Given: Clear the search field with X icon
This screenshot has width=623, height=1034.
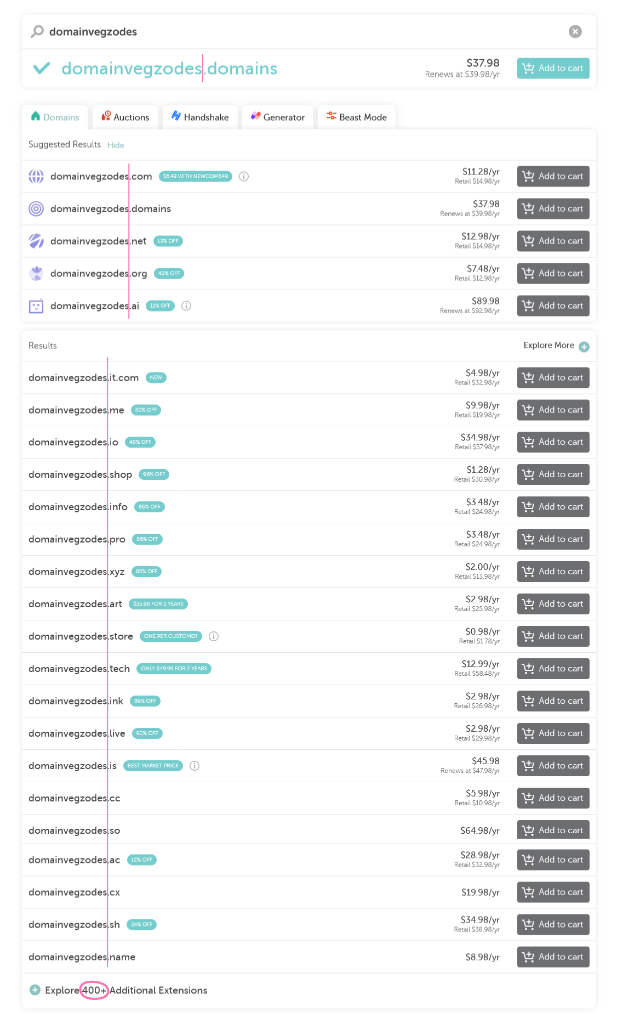Looking at the screenshot, I should [575, 32].
